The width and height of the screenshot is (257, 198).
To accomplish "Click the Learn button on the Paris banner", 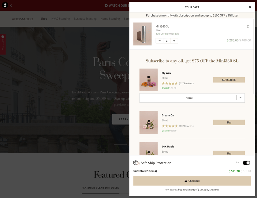I will [121, 119].
